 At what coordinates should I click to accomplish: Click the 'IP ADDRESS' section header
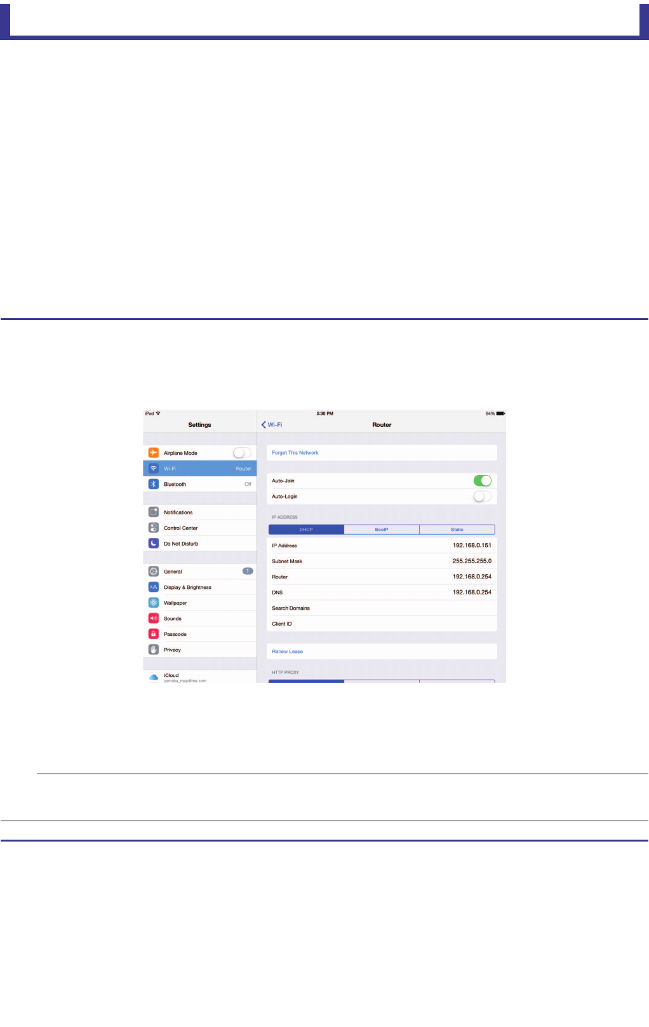pos(284,517)
